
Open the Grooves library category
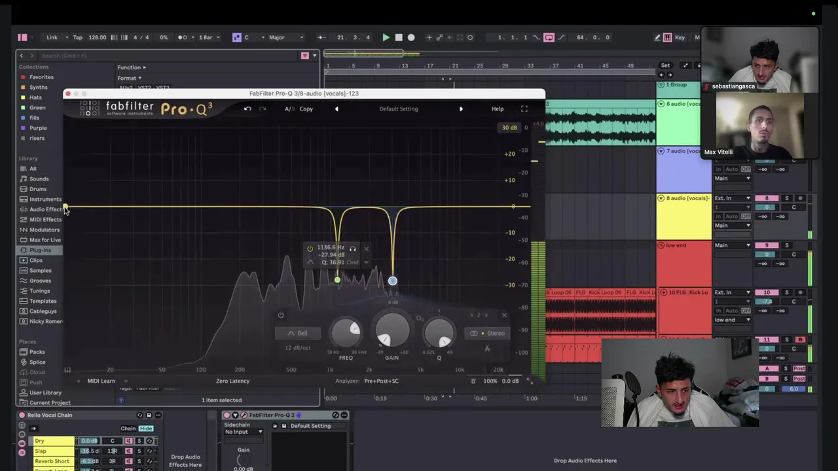click(40, 281)
